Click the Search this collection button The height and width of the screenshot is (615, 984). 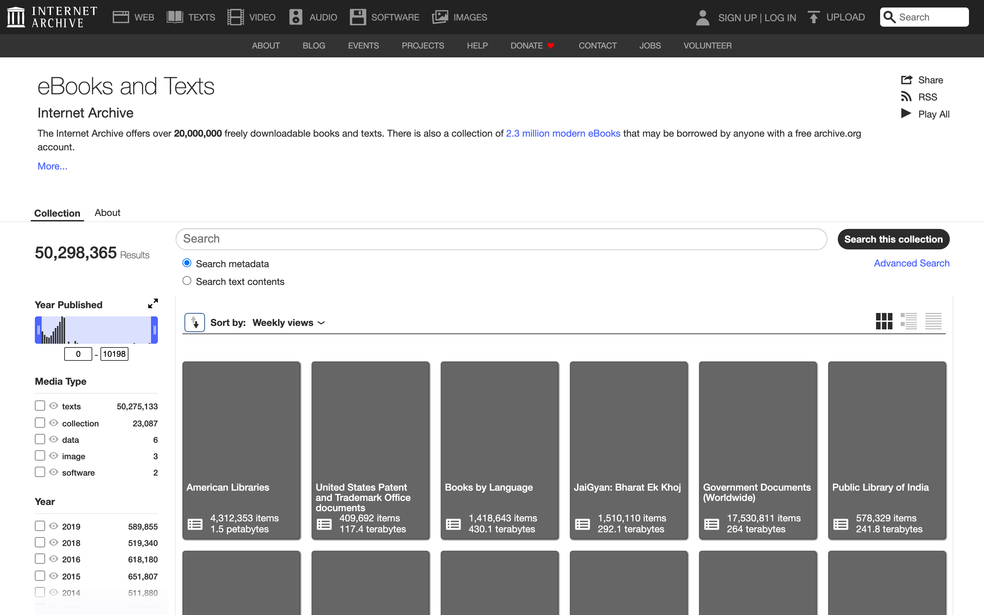tap(893, 239)
